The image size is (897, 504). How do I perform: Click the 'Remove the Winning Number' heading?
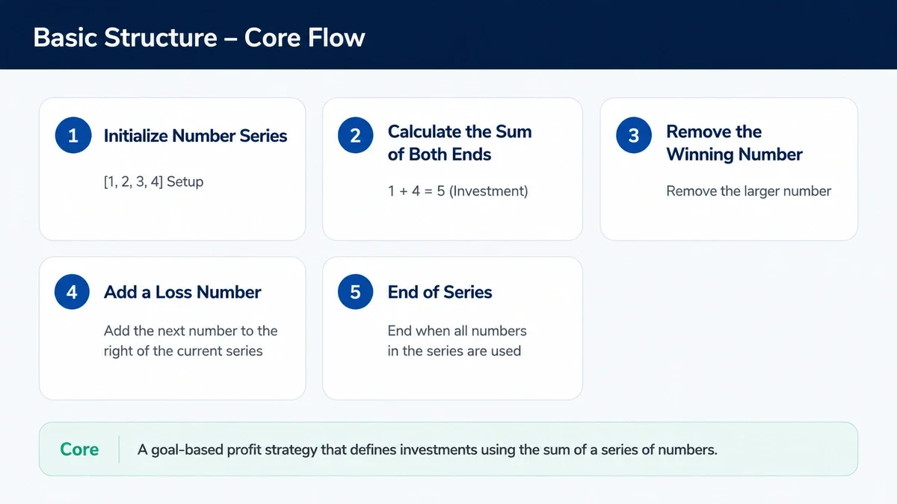pyautogui.click(x=734, y=143)
